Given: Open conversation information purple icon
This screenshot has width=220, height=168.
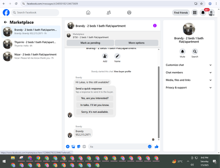Looking at the screenshot, I should point(155,25).
